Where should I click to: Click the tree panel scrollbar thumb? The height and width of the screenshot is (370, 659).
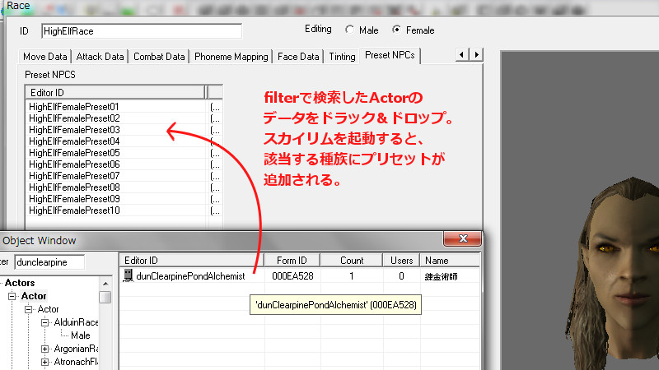pyautogui.click(x=105, y=297)
